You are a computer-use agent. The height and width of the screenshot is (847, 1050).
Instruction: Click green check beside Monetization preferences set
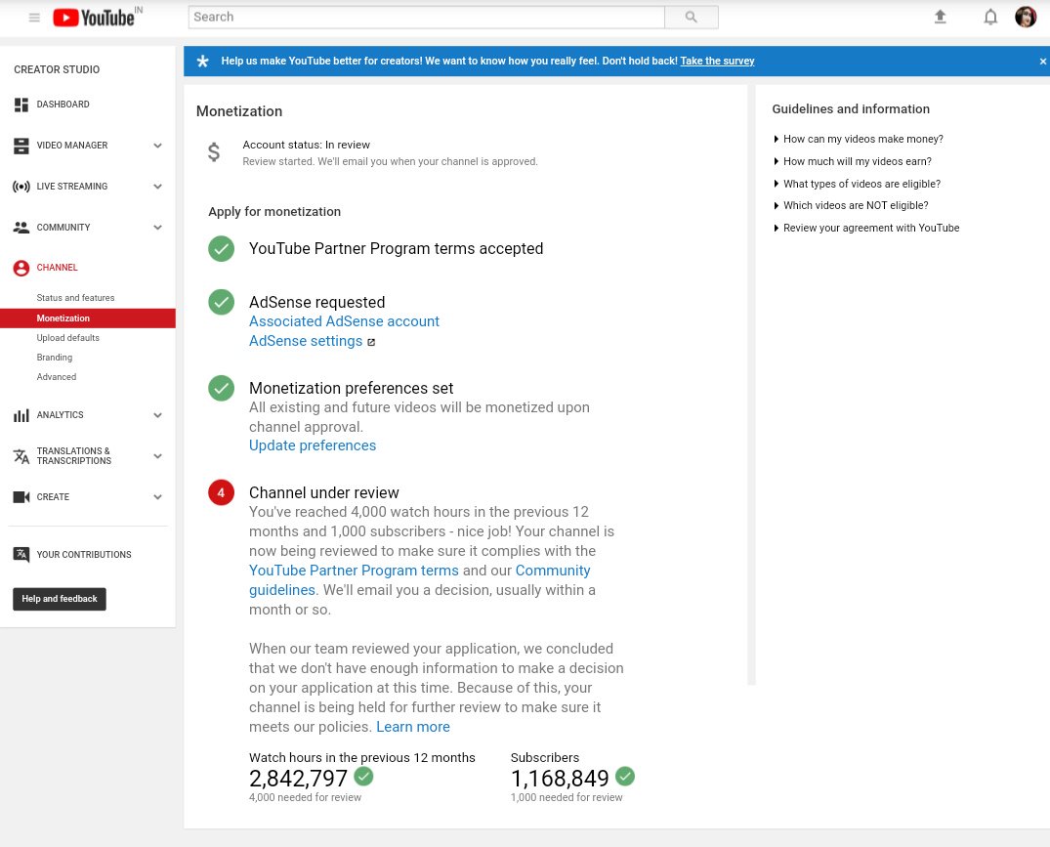[x=221, y=388]
